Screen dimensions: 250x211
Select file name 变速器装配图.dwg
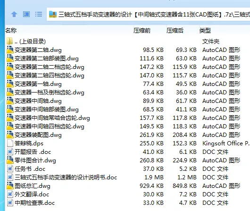[x=38, y=135]
